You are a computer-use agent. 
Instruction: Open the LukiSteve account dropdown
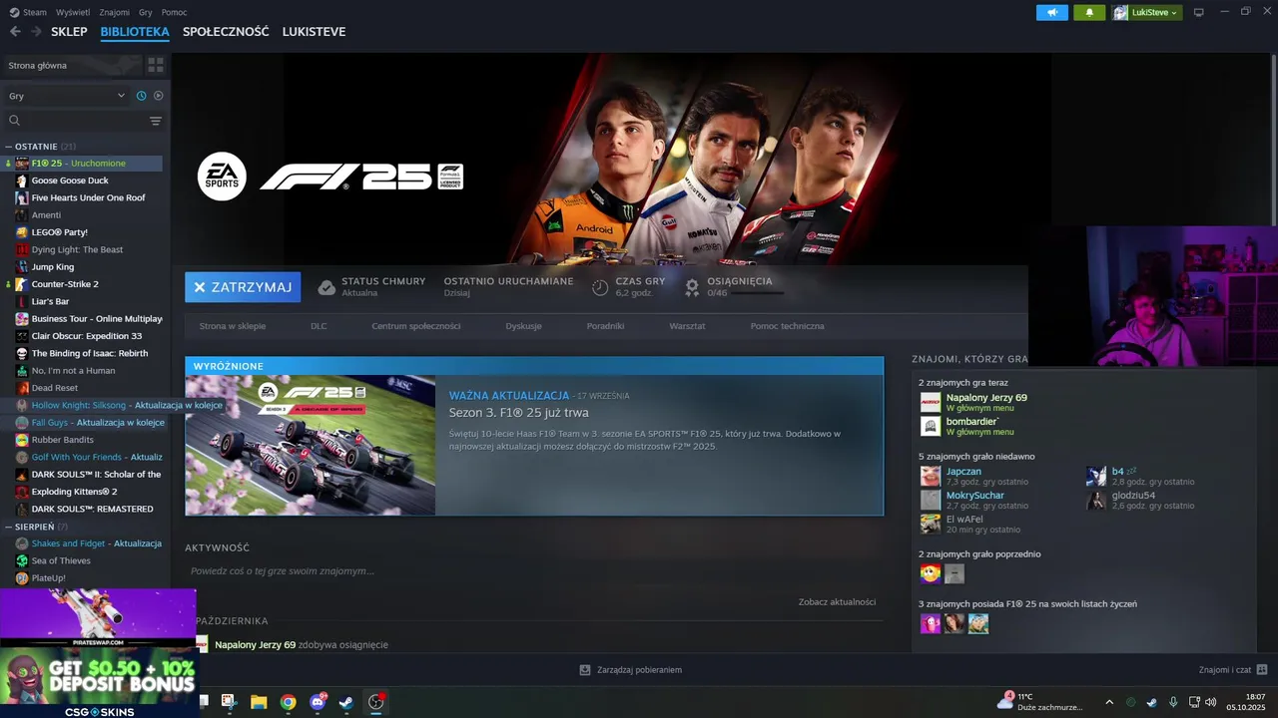(x=1147, y=12)
